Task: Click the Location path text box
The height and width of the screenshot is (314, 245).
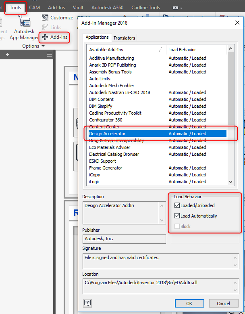Action: [x=161, y=286]
